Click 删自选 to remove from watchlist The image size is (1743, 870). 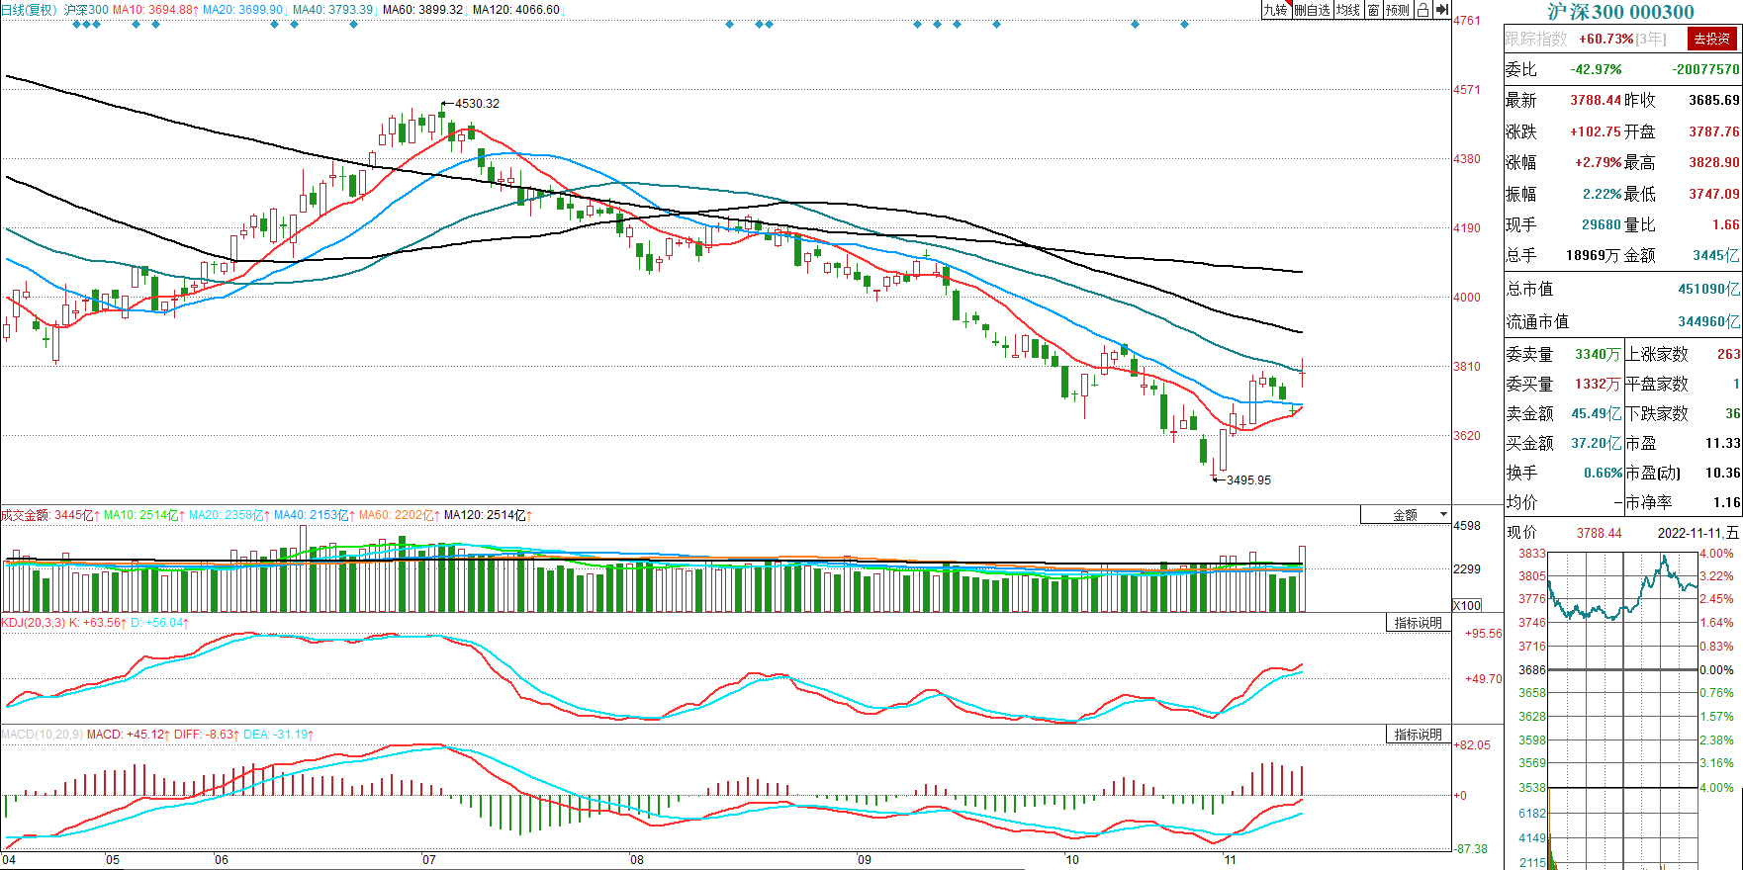click(1312, 10)
